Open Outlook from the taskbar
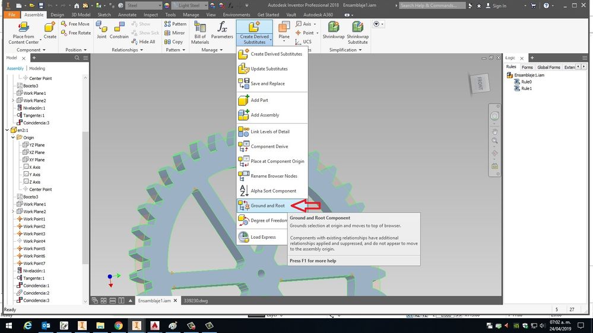The width and height of the screenshot is (593, 333). click(x=46, y=325)
